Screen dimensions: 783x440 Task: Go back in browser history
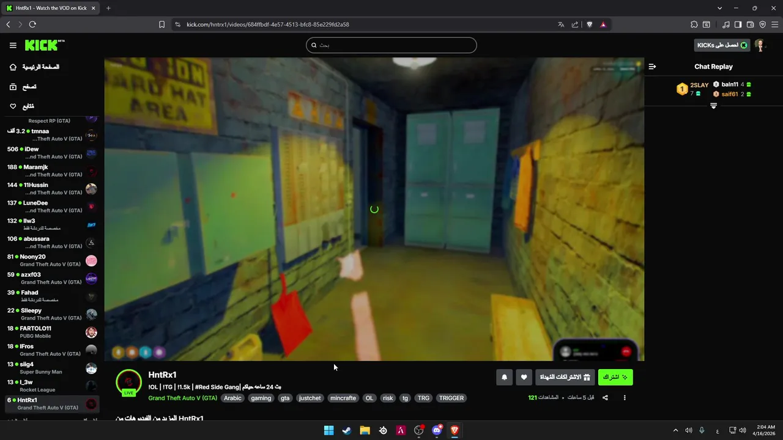(8, 24)
